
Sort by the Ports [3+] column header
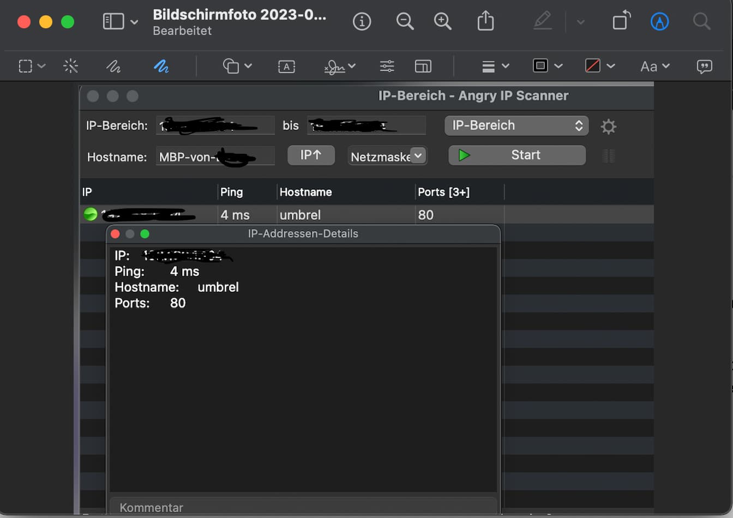tap(460, 192)
